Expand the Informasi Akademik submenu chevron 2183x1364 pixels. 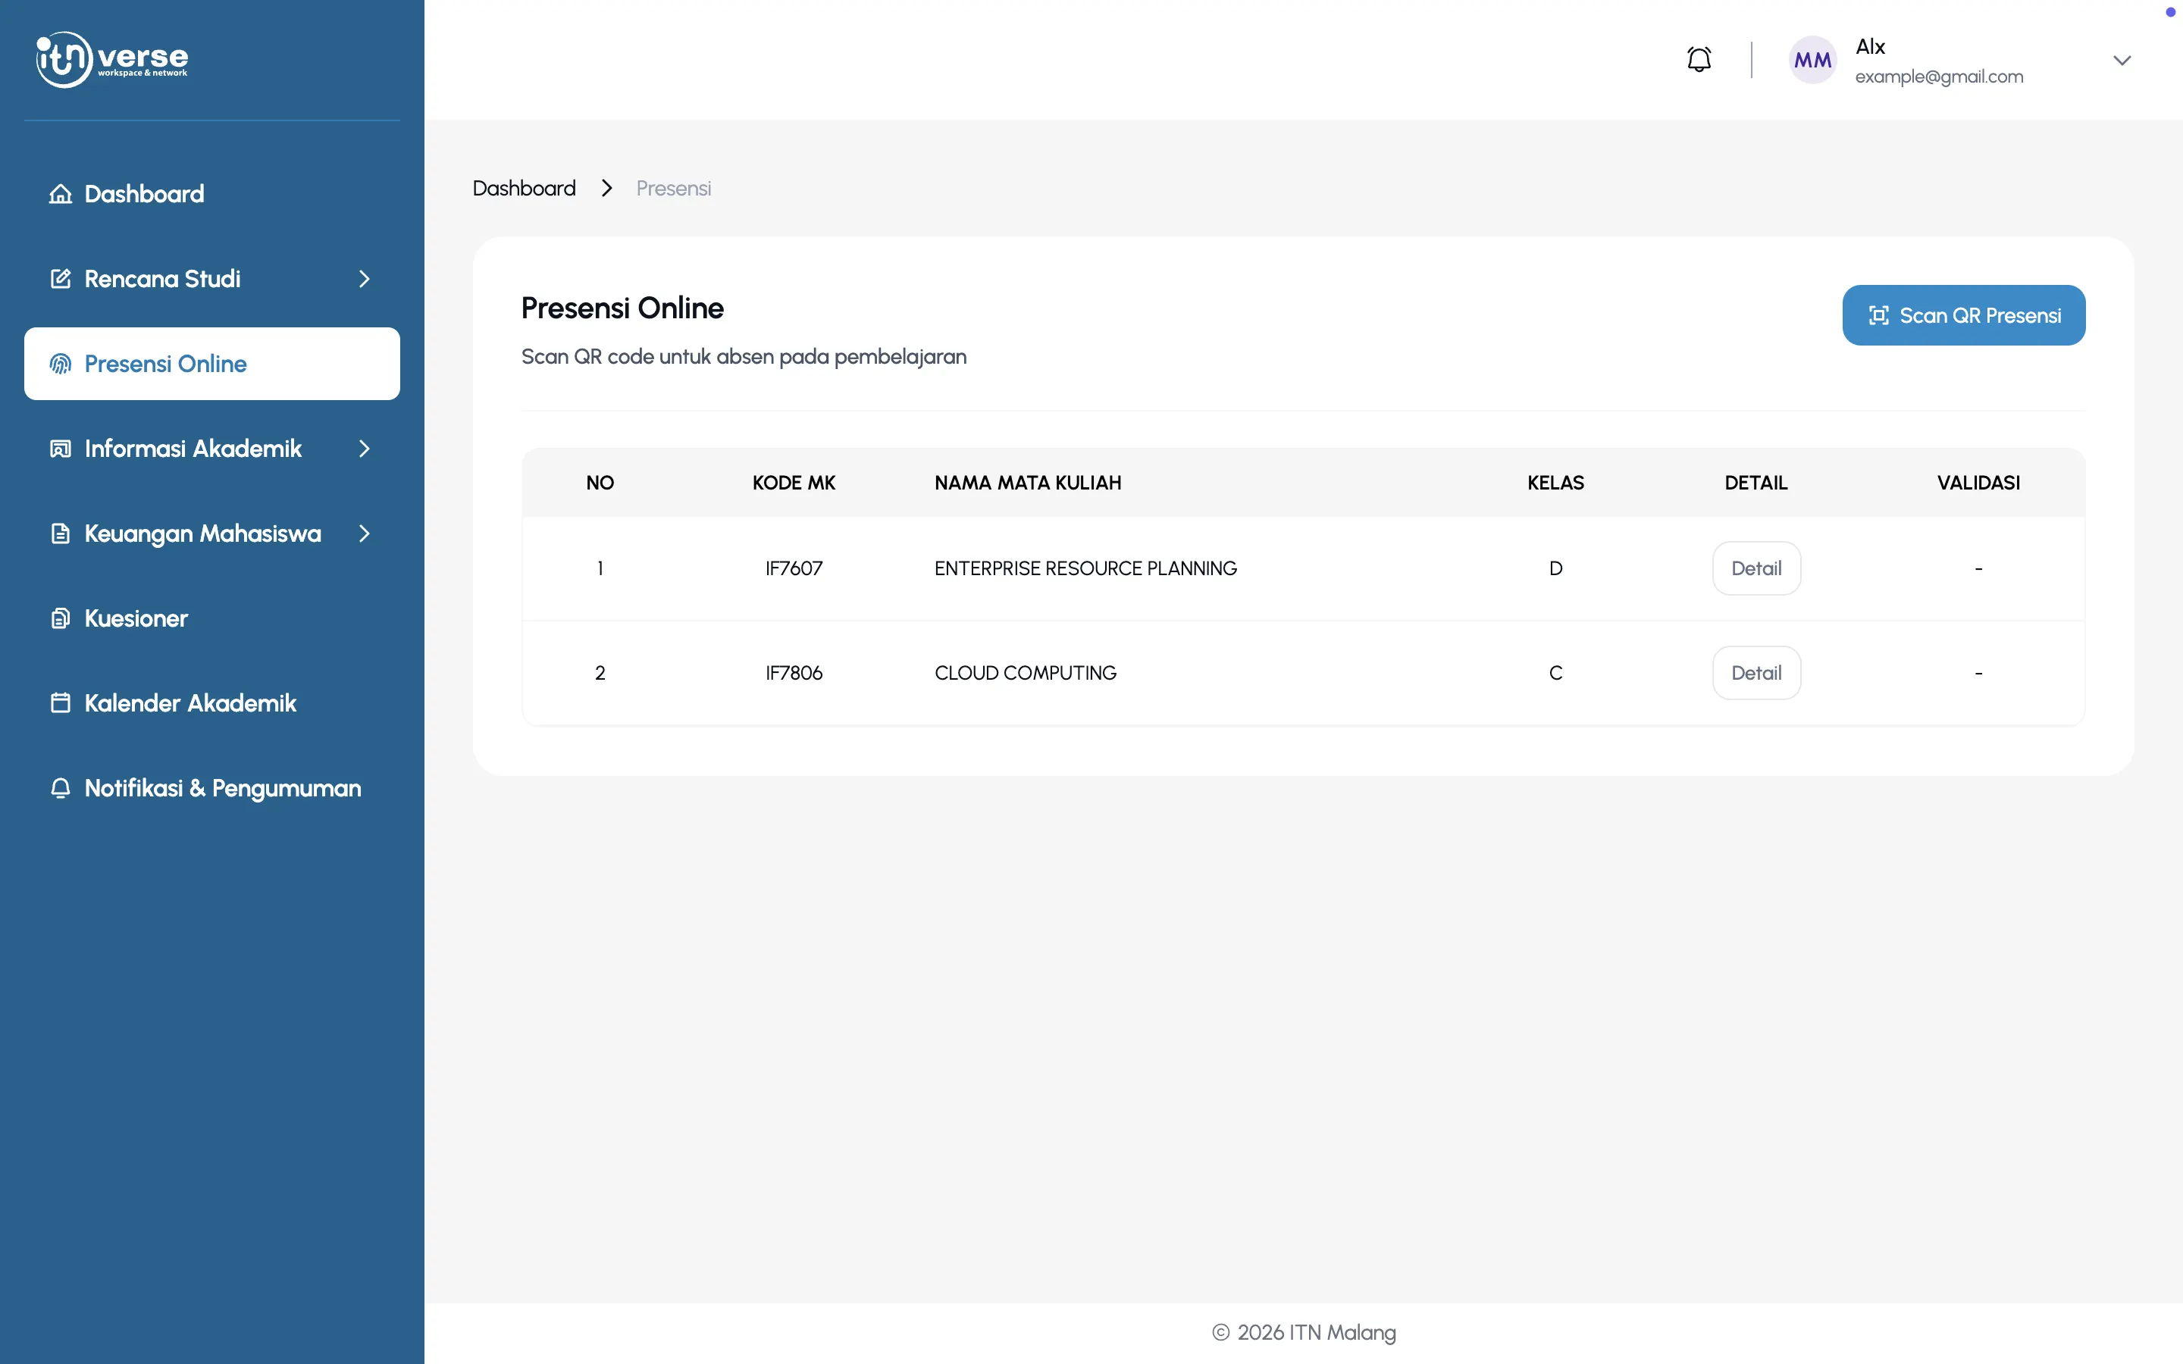365,449
